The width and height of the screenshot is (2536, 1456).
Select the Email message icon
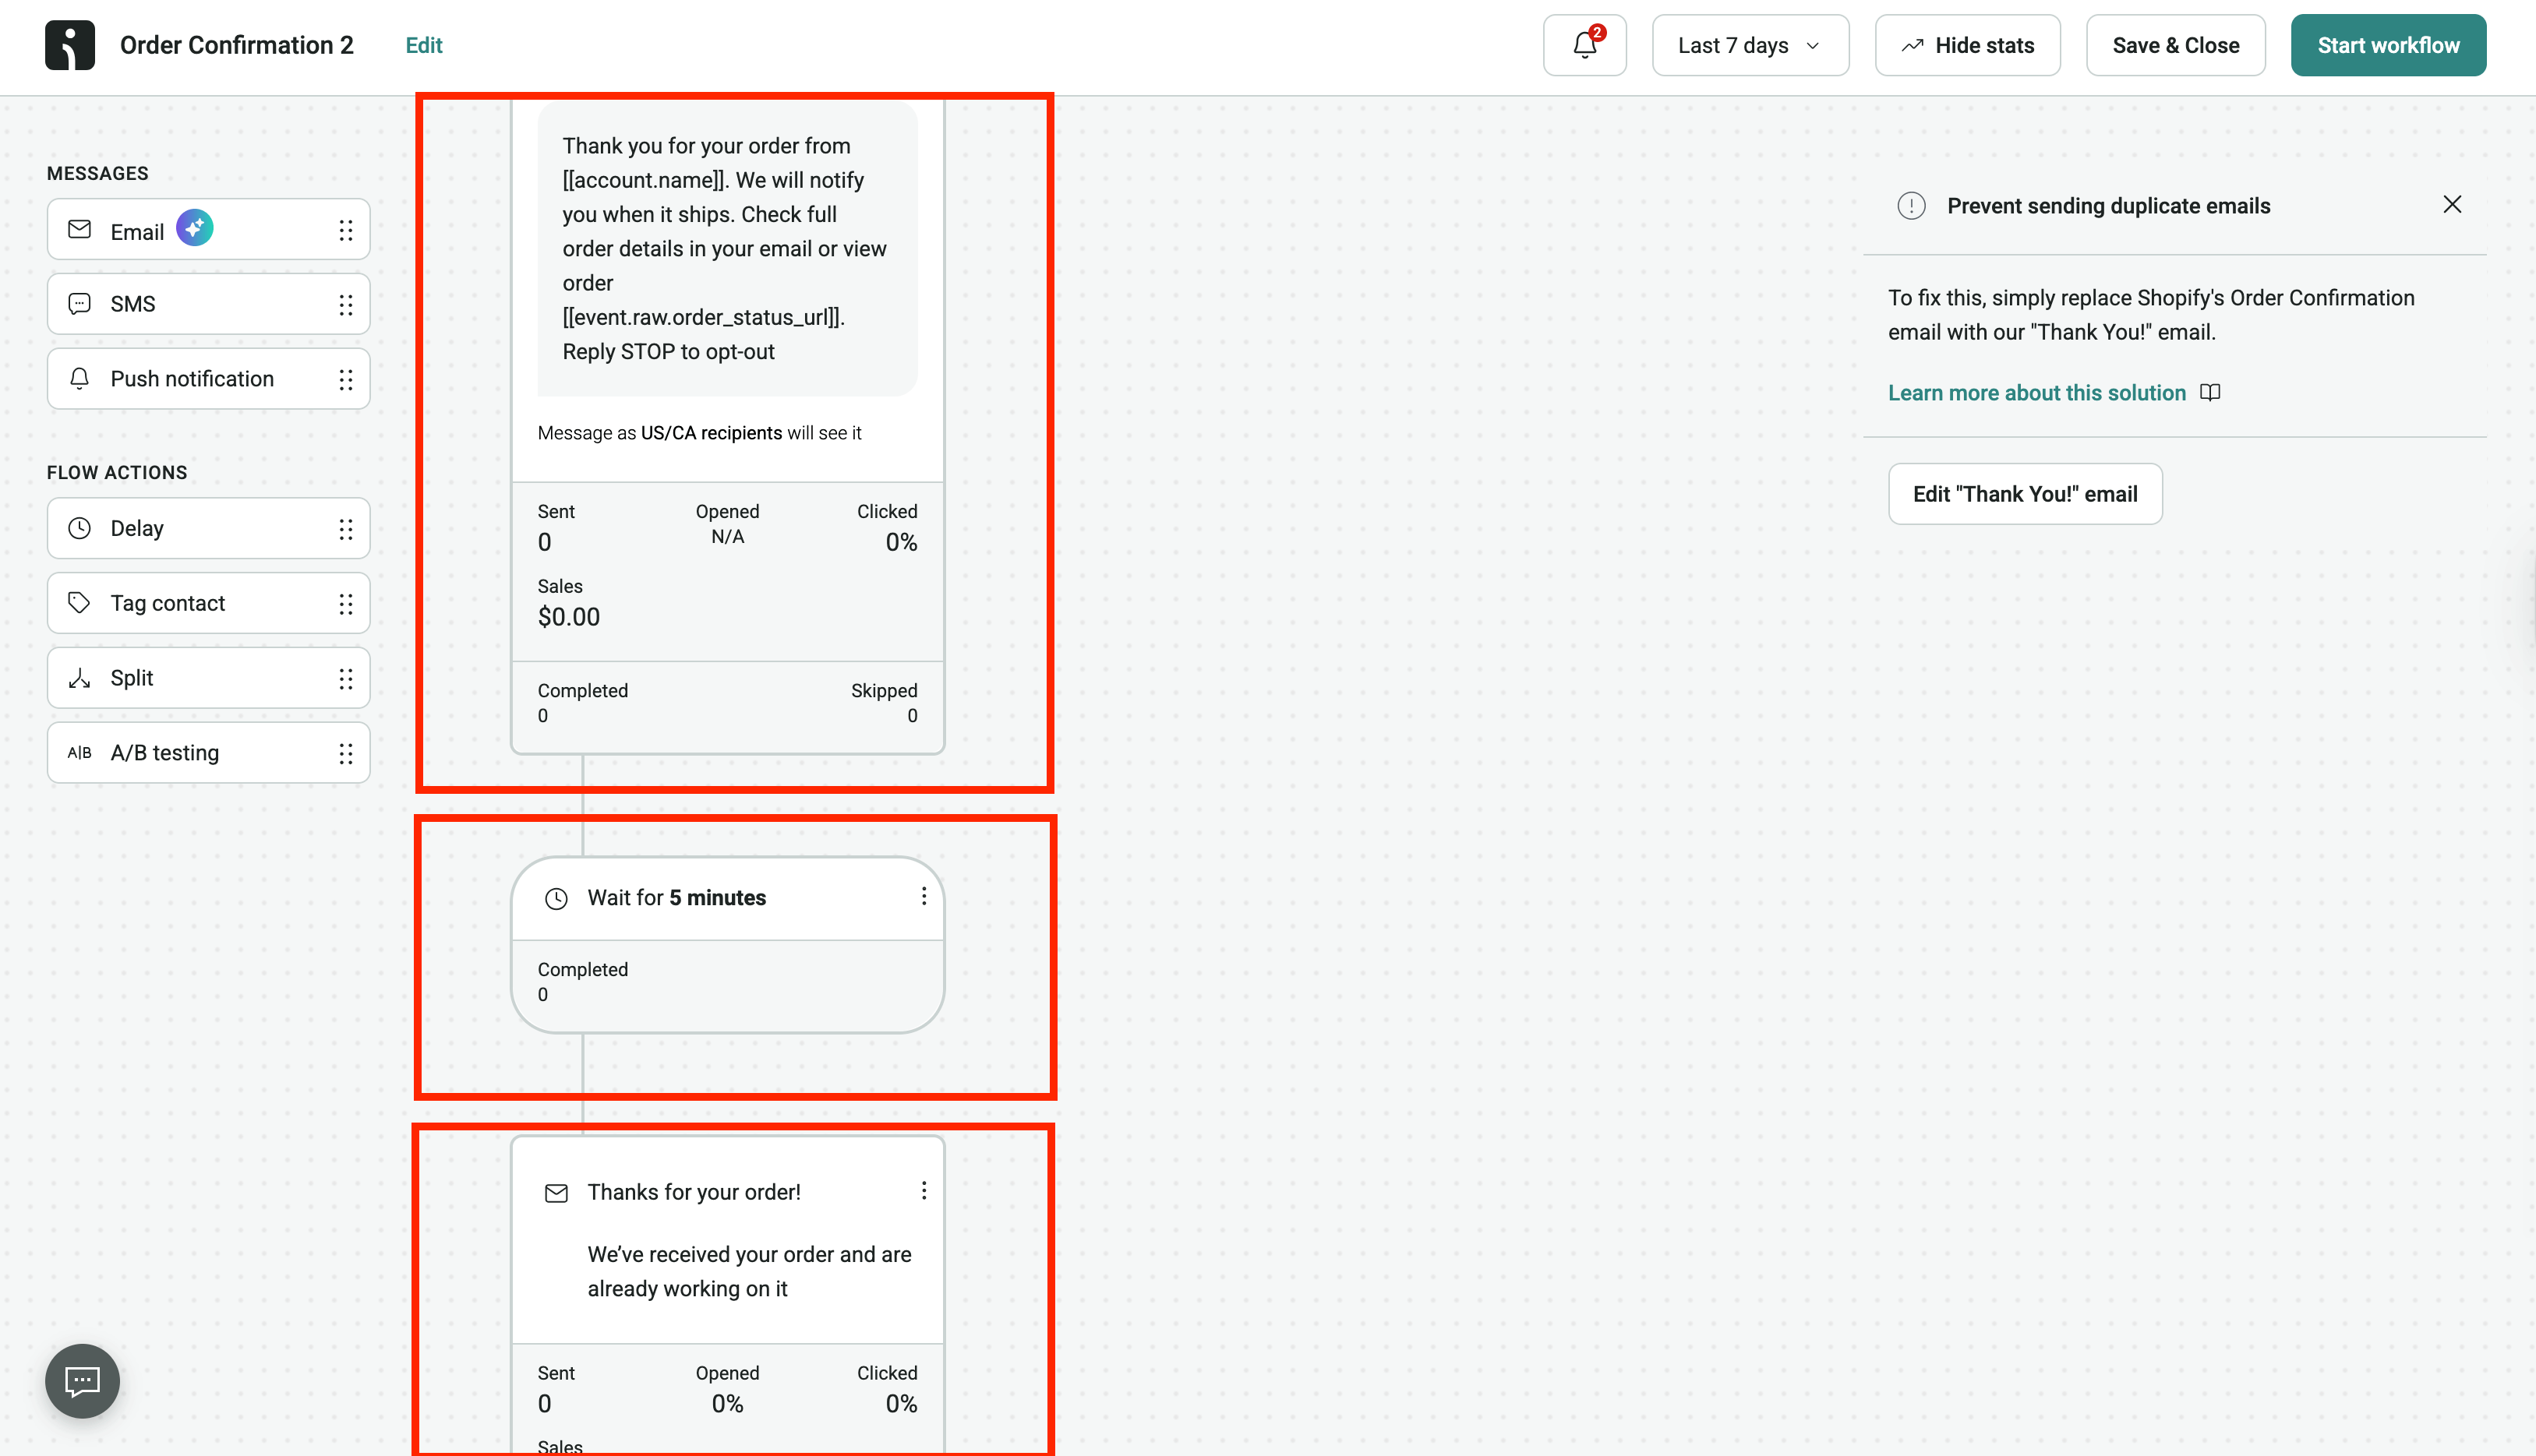tap(80, 229)
